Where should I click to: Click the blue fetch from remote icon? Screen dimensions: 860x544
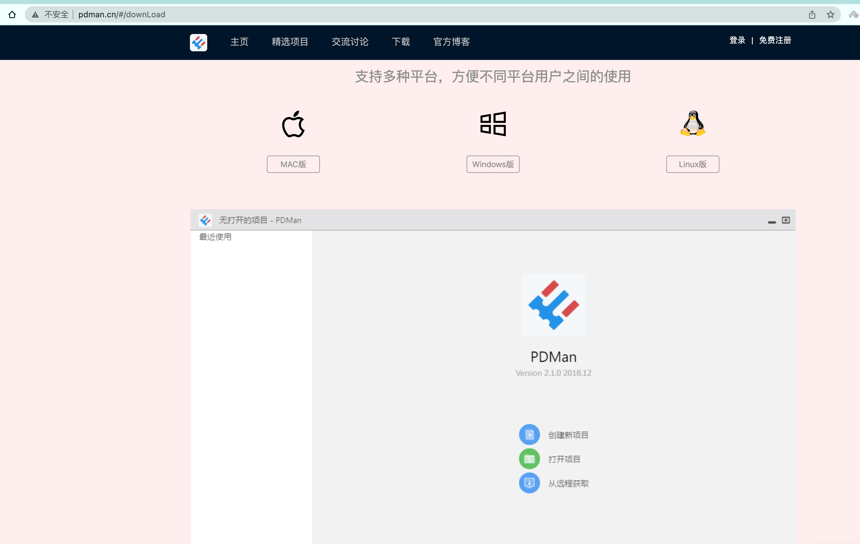pos(529,483)
